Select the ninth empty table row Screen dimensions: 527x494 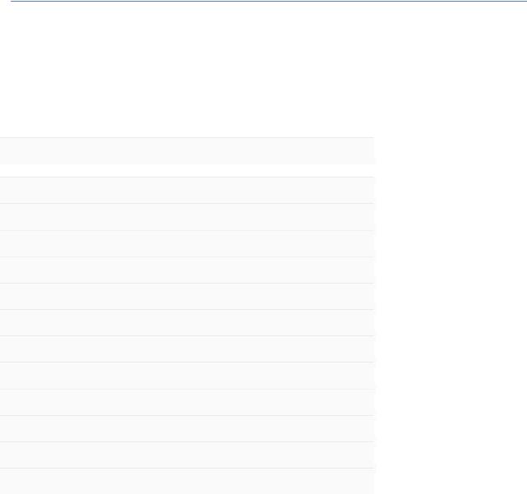pos(187,403)
